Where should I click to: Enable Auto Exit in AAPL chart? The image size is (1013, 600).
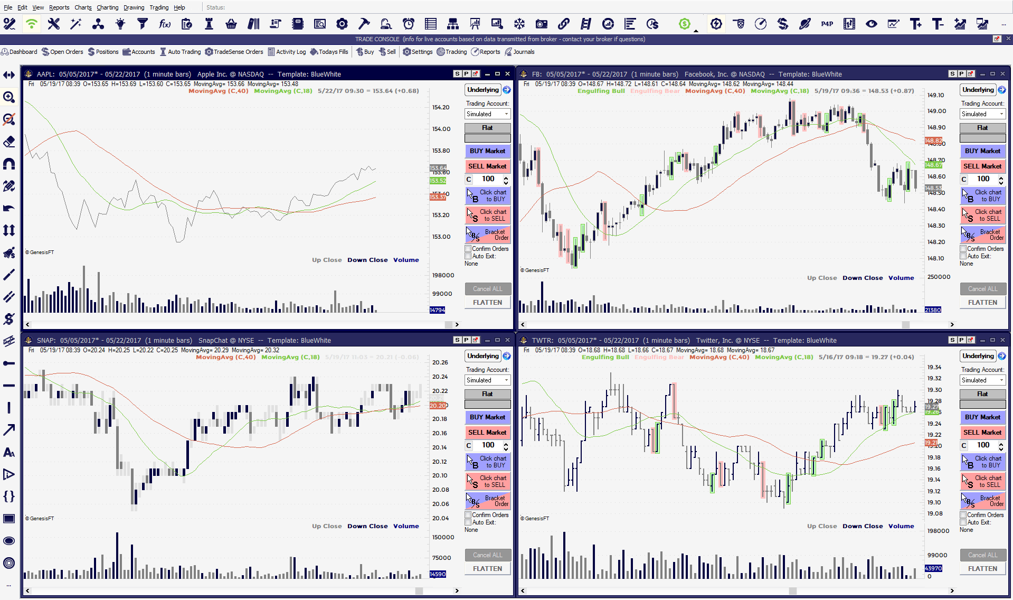(468, 256)
